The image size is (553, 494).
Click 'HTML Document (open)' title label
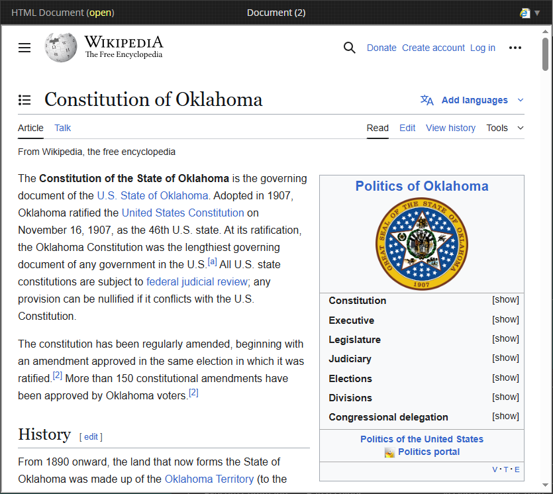[x=63, y=13]
